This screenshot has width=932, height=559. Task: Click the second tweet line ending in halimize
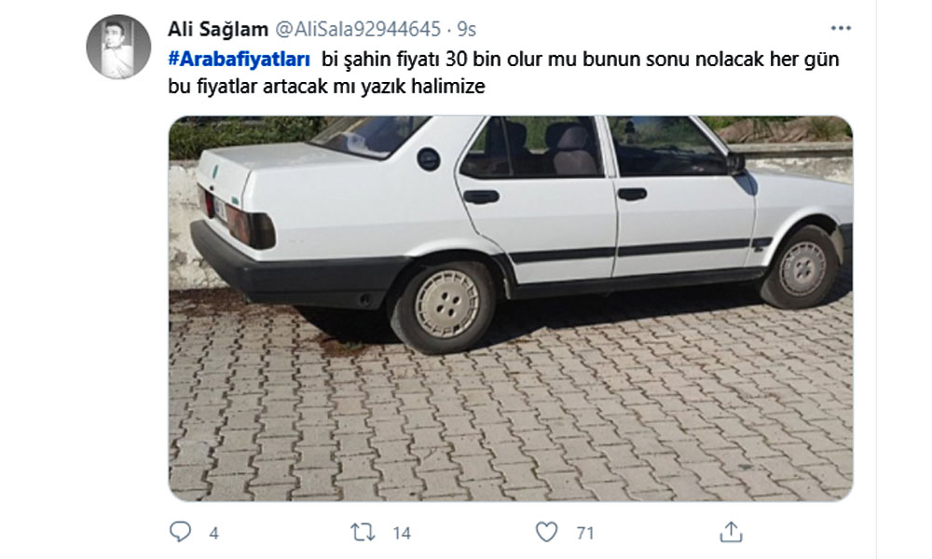327,86
